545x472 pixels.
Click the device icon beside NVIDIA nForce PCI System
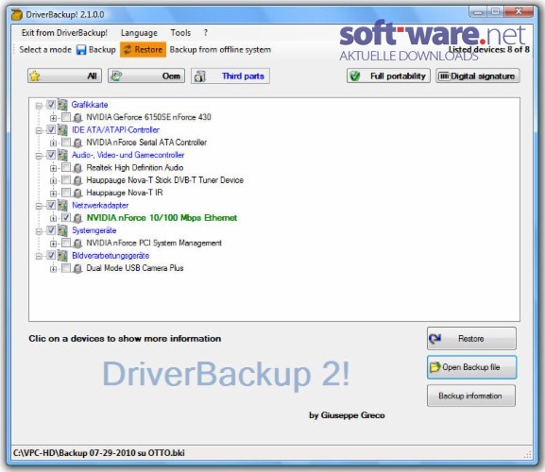pyautogui.click(x=77, y=244)
